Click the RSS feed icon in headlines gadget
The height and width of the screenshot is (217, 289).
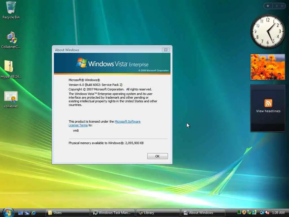pos(268,103)
